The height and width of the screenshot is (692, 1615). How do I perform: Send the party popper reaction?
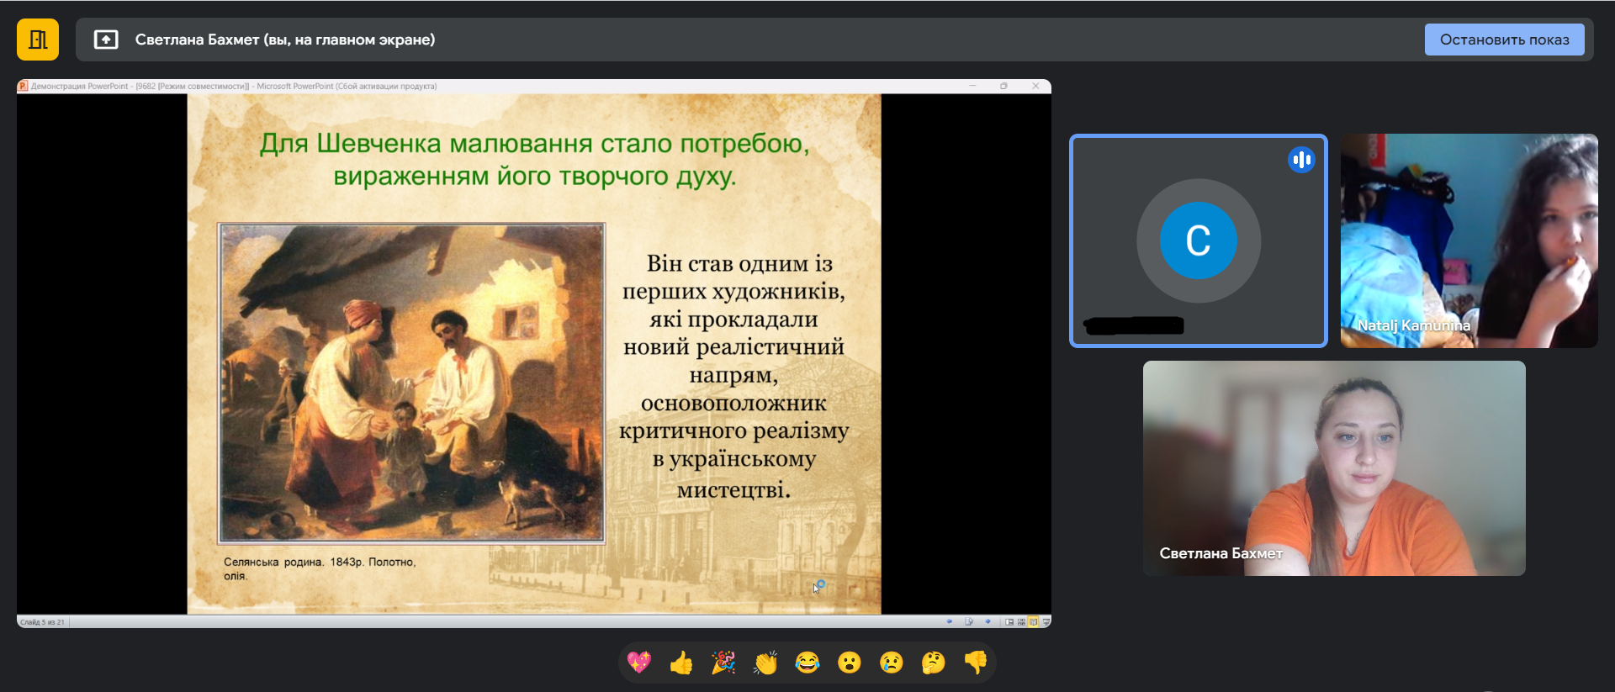pos(723,663)
